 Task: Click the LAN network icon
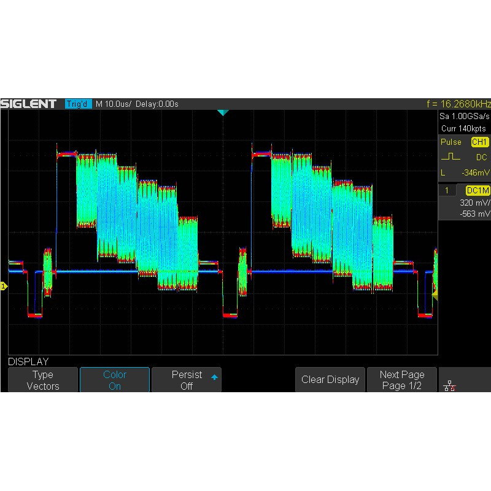(450, 384)
